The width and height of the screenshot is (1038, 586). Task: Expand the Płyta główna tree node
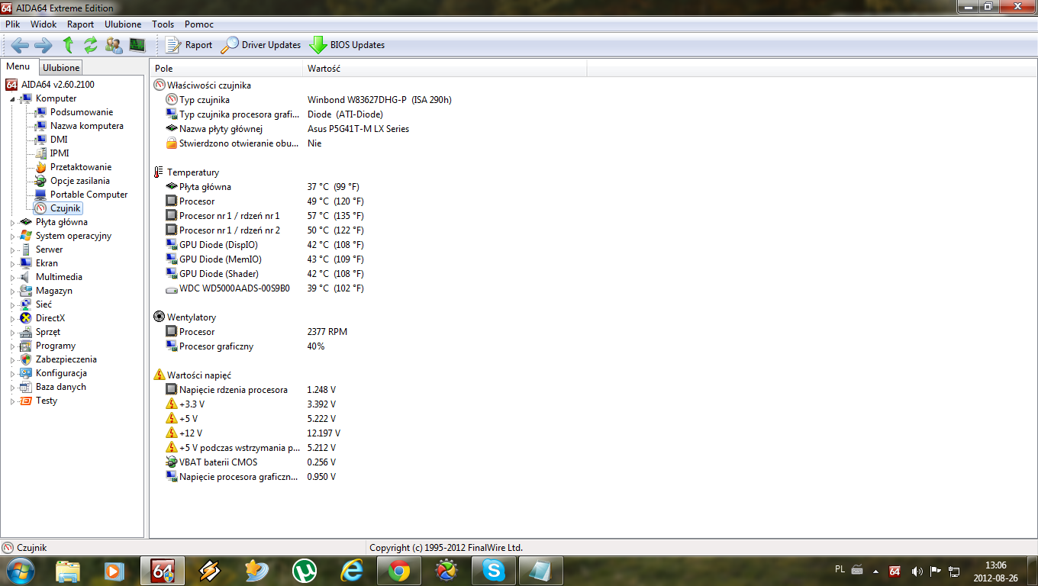point(12,222)
